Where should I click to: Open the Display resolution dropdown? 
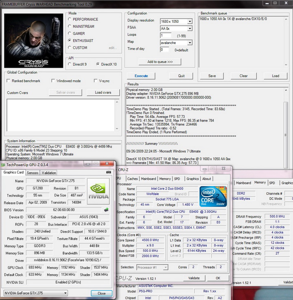click(x=190, y=22)
